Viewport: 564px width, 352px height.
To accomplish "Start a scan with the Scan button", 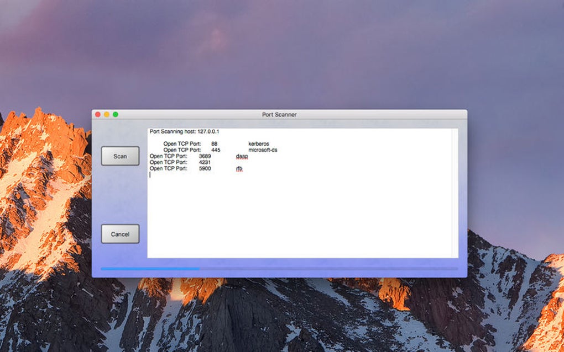I will click(120, 156).
